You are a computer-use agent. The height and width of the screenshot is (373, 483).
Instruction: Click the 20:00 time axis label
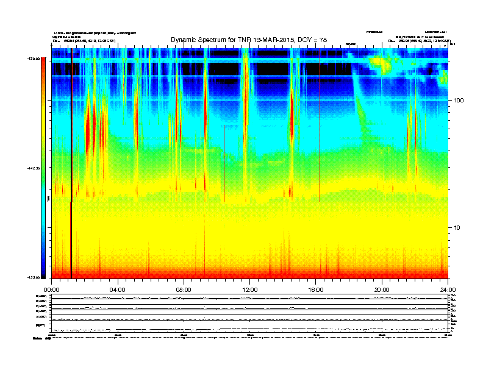coord(382,290)
